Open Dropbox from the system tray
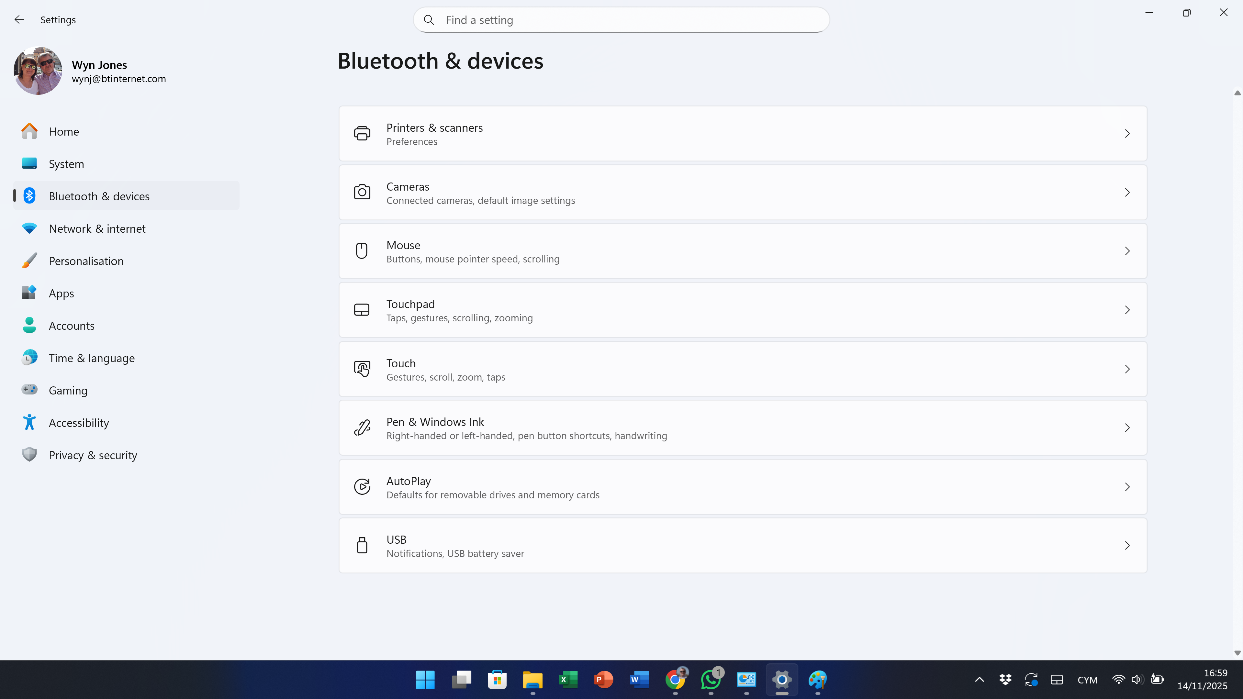1243x699 pixels. coord(1006,680)
